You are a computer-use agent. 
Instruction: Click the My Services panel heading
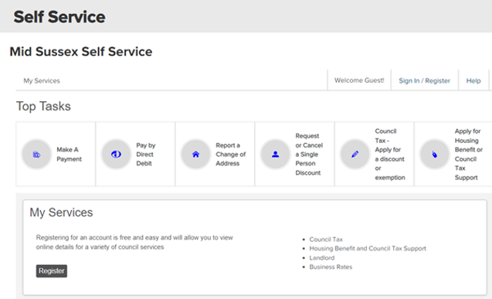point(61,212)
